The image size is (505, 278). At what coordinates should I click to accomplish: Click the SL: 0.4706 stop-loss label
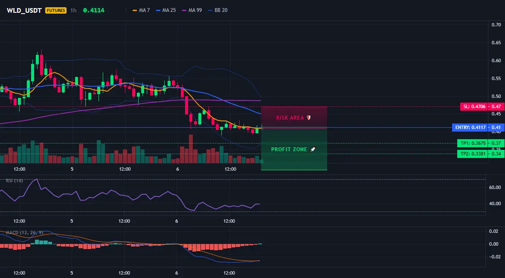(473, 107)
